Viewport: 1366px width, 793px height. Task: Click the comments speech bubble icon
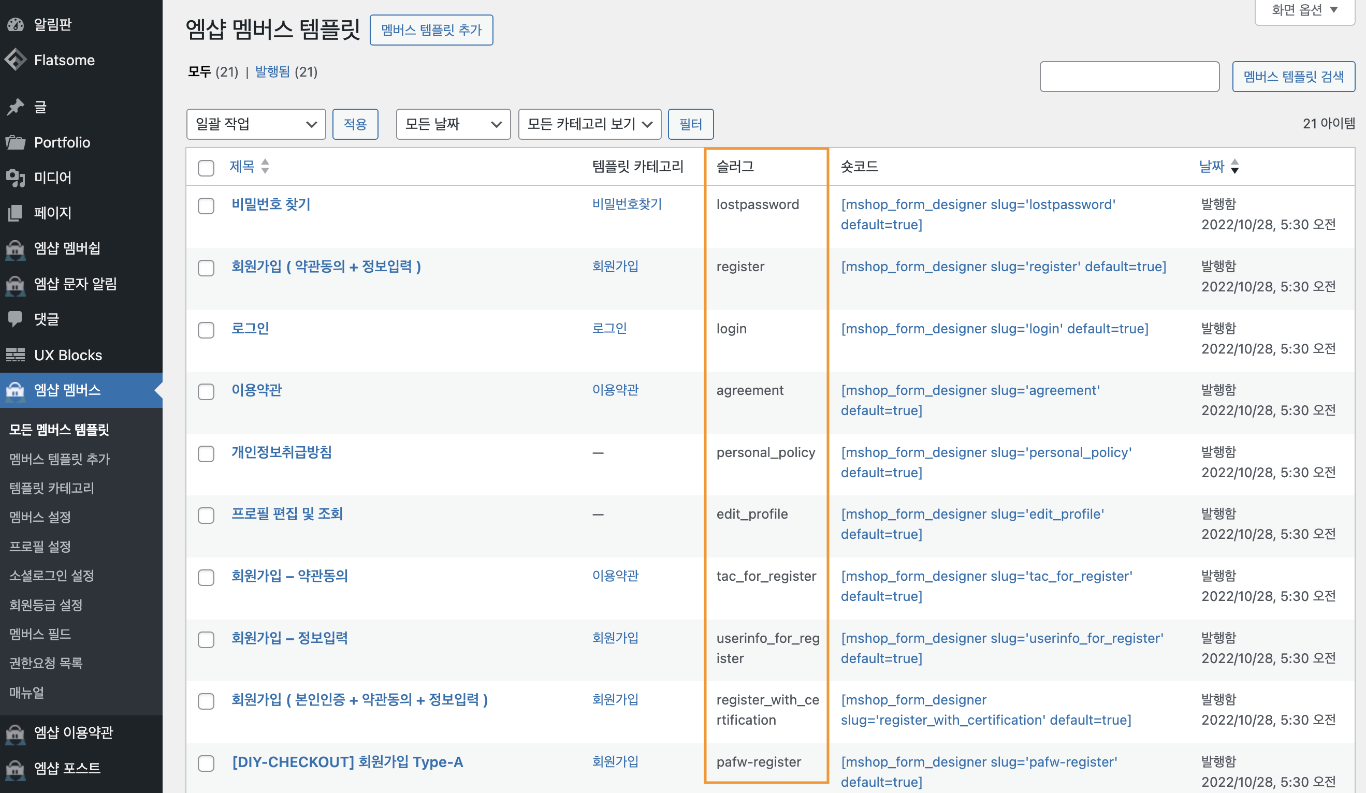[x=15, y=319]
